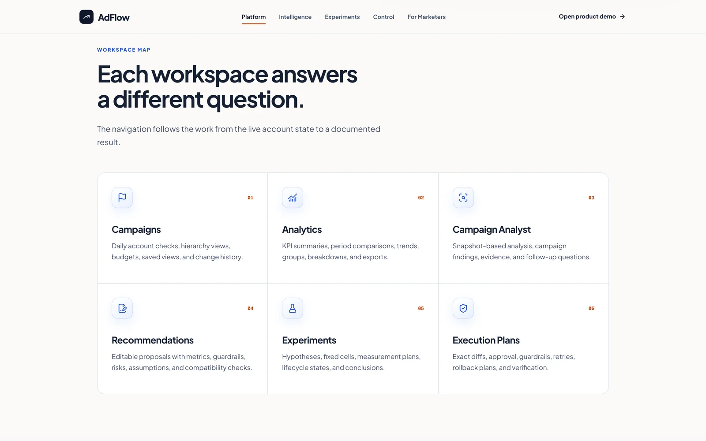Image resolution: width=706 pixels, height=441 pixels.
Task: Open the Intelligence nav tab
Action: coord(295,17)
